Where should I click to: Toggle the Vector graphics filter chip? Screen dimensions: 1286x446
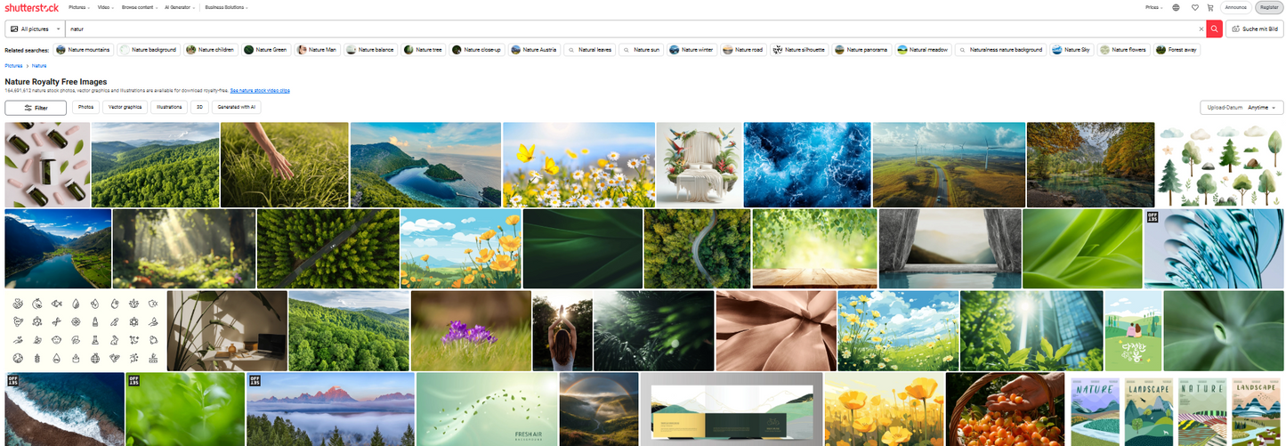click(x=125, y=107)
